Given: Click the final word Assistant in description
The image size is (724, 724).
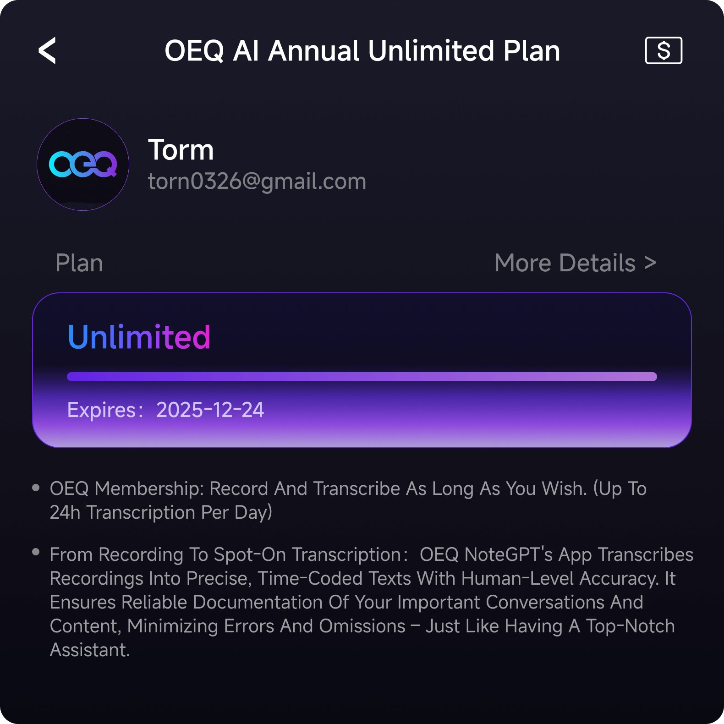Looking at the screenshot, I should pyautogui.click(x=90, y=650).
